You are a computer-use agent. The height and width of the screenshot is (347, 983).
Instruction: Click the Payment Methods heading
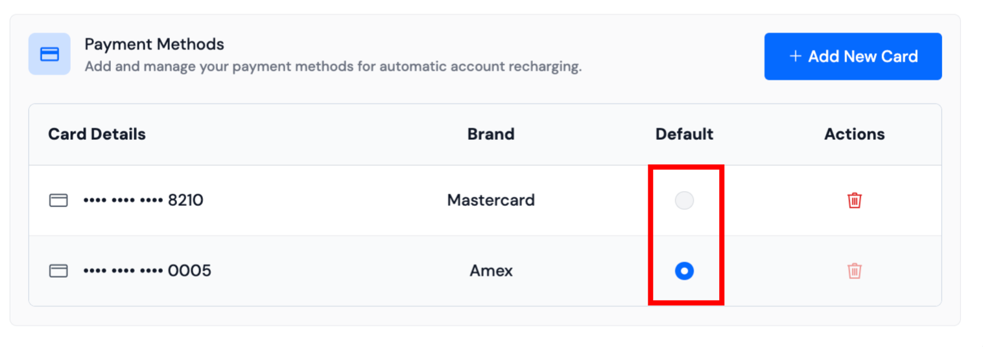click(154, 45)
